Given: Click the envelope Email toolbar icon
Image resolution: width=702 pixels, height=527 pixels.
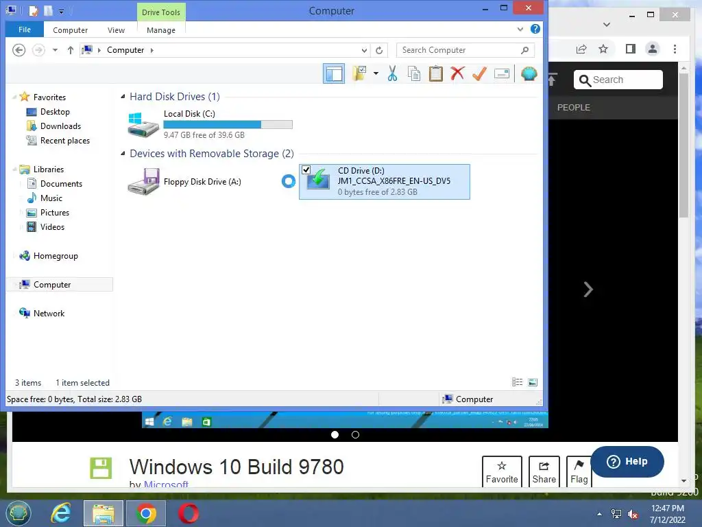Looking at the screenshot, I should pos(502,73).
